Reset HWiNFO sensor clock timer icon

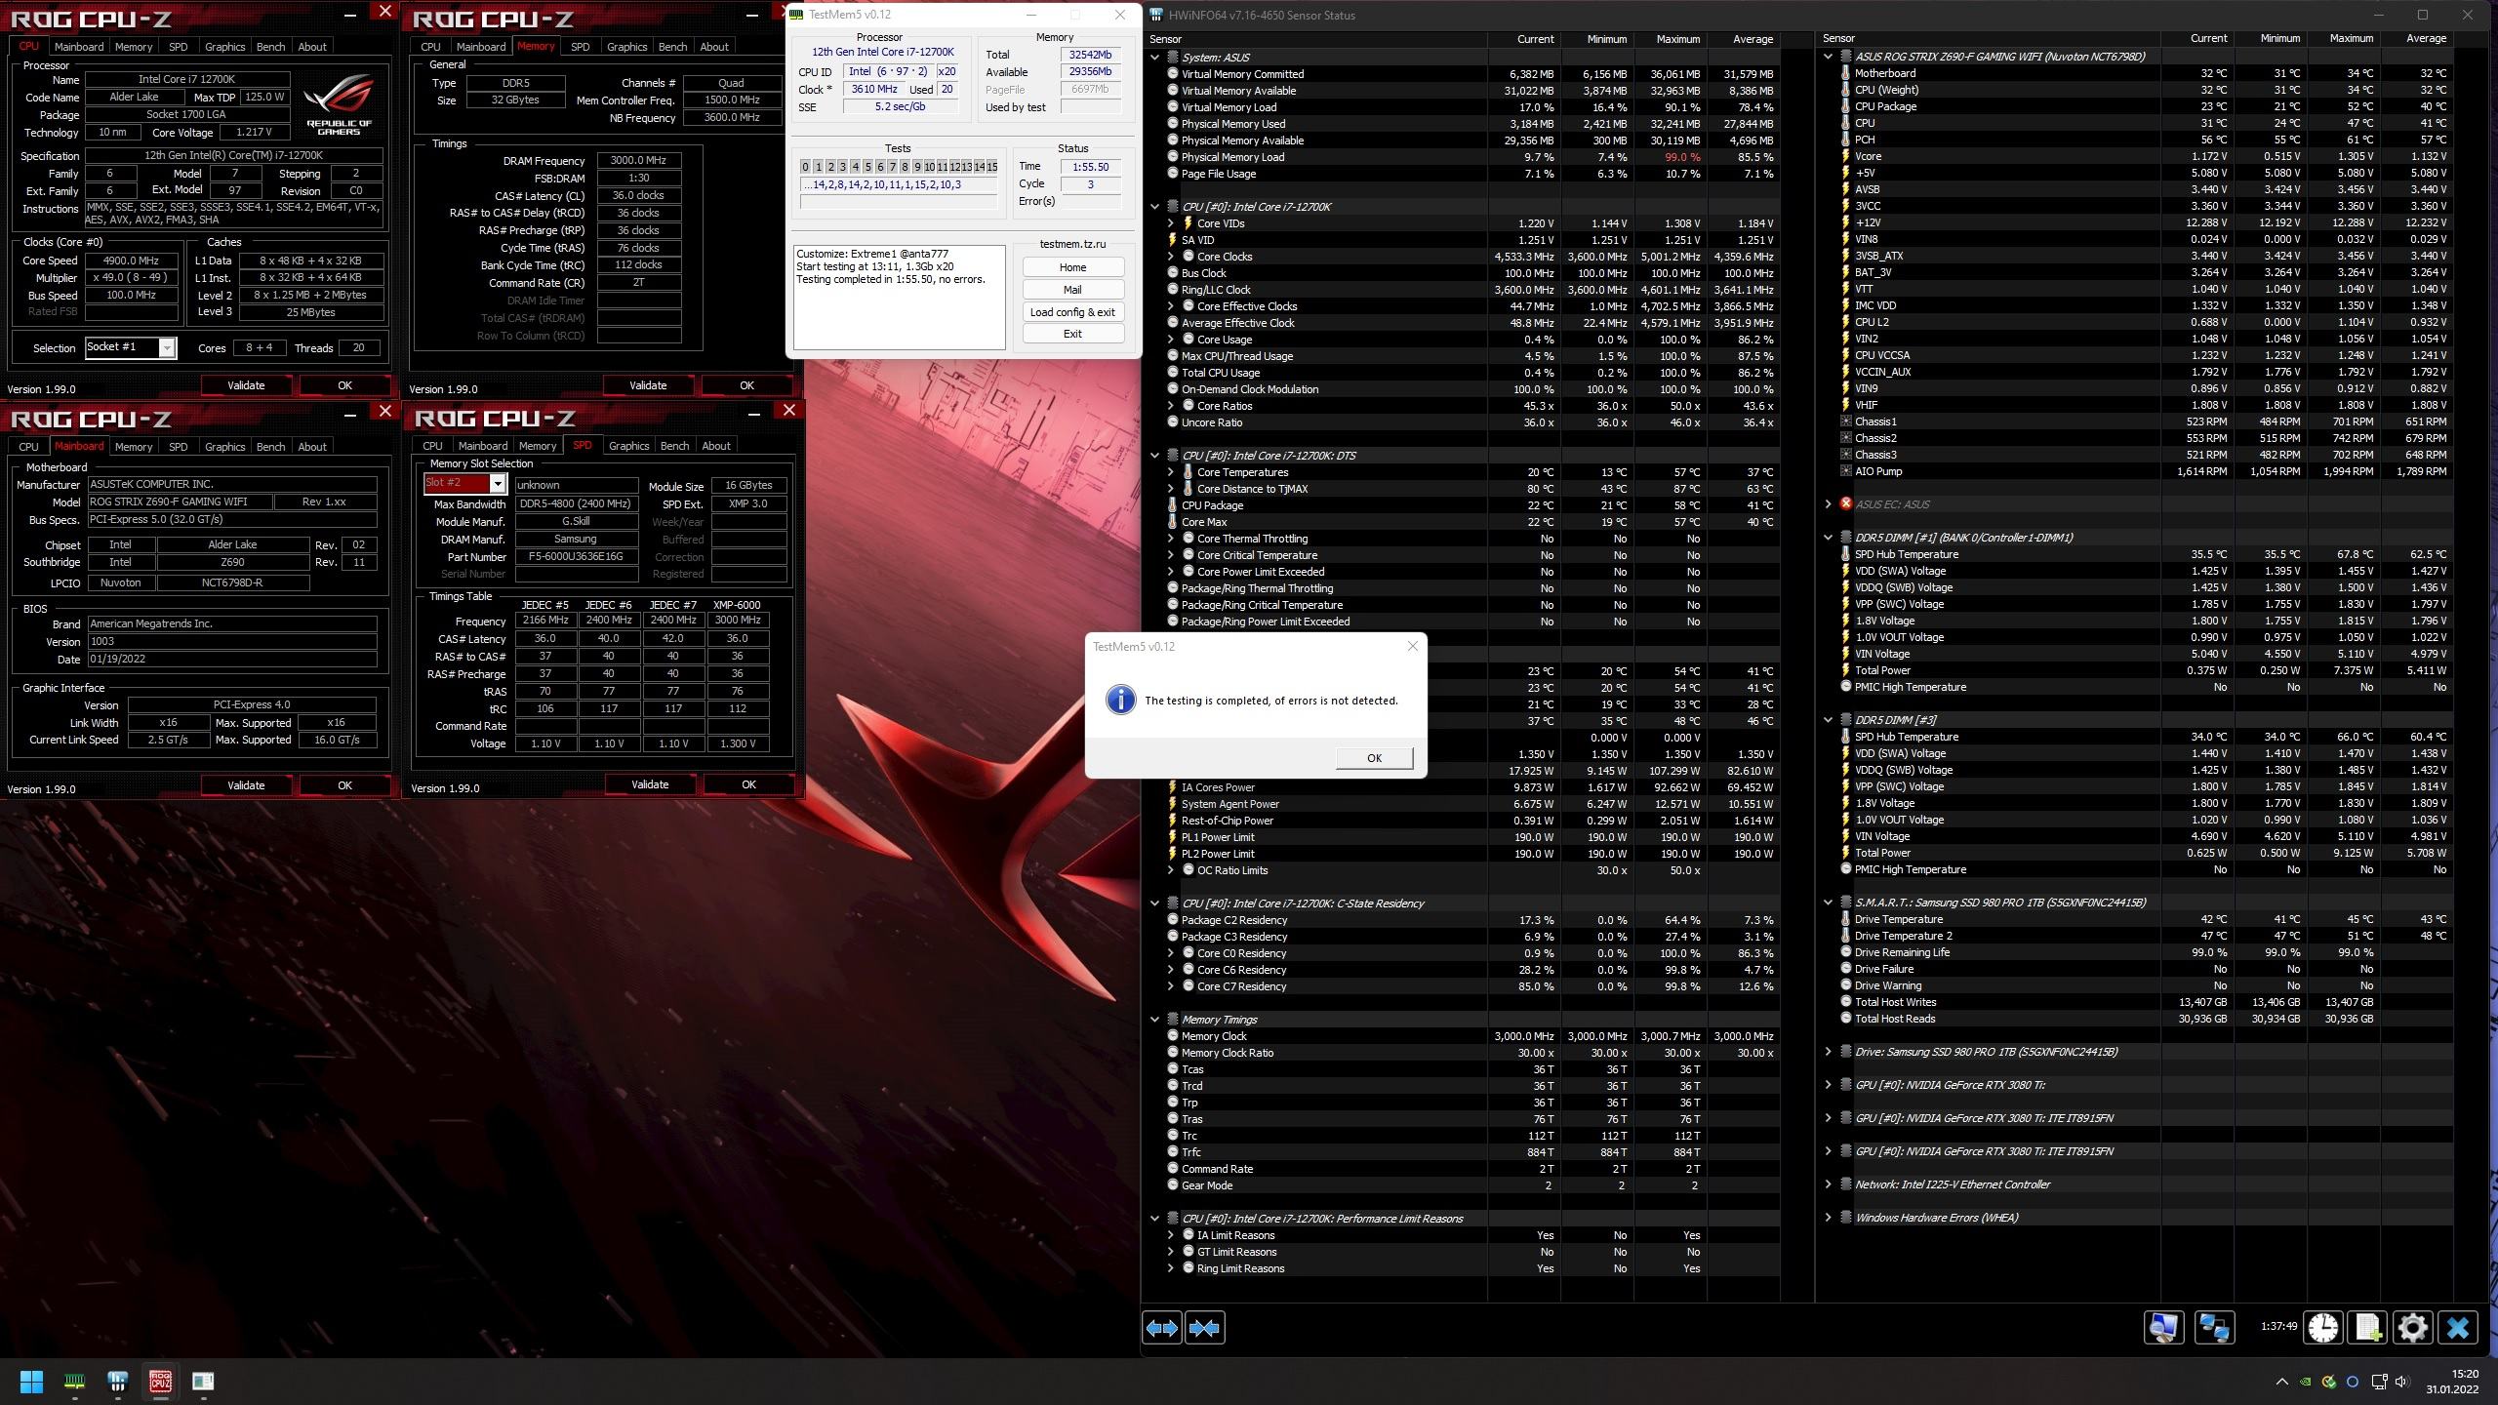coord(2323,1328)
